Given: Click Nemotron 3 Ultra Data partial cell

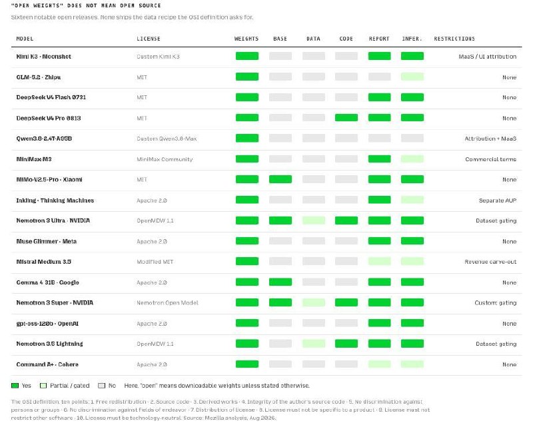Looking at the screenshot, I should 314,220.
